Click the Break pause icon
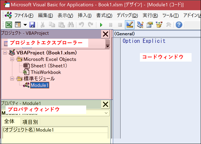 [111, 25]
